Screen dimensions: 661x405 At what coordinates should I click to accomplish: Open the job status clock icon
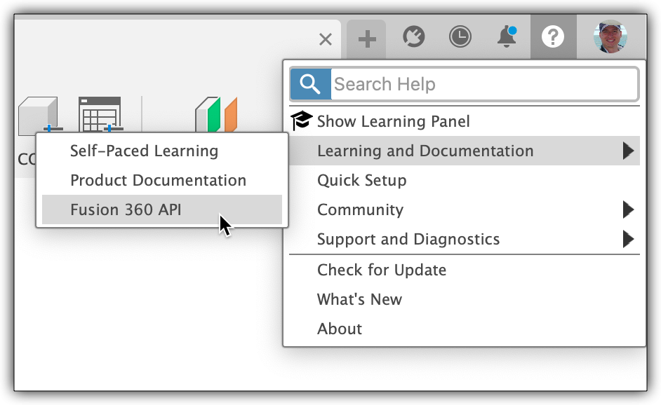tap(460, 37)
